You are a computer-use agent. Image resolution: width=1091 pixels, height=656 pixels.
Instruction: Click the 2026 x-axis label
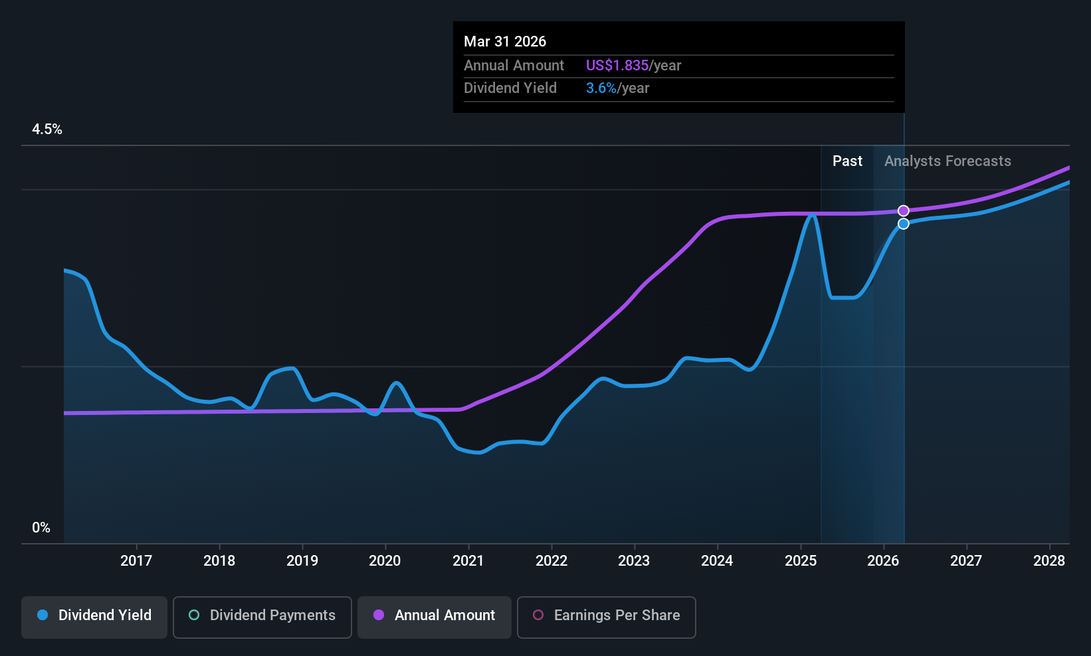[x=883, y=561]
